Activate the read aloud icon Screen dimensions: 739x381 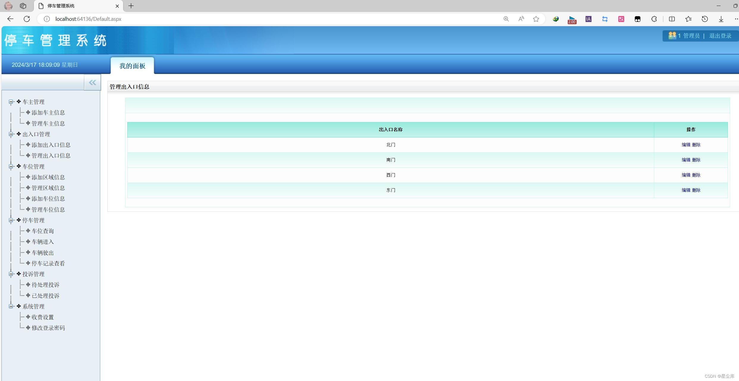pyautogui.click(x=521, y=19)
